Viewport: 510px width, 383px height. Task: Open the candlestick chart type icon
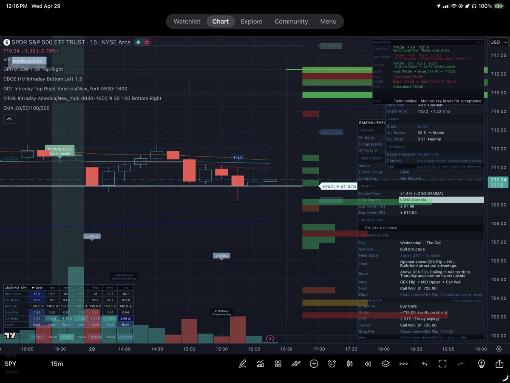[350, 364]
